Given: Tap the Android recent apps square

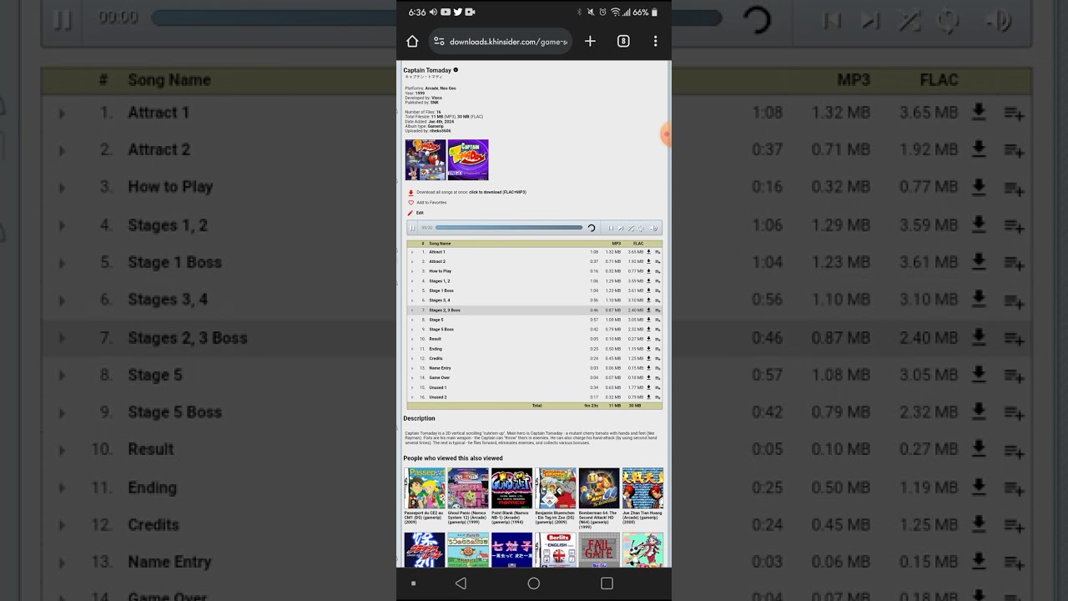Looking at the screenshot, I should click(x=607, y=583).
